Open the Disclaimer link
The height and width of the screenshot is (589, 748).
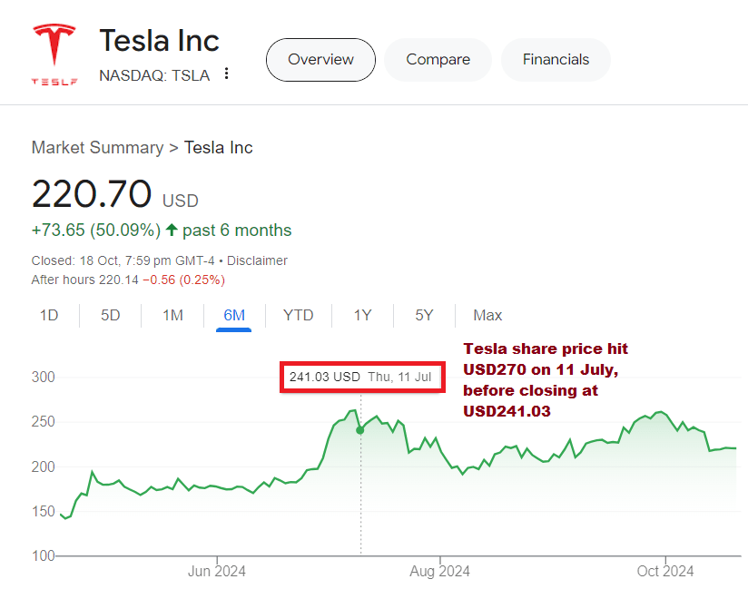257,260
